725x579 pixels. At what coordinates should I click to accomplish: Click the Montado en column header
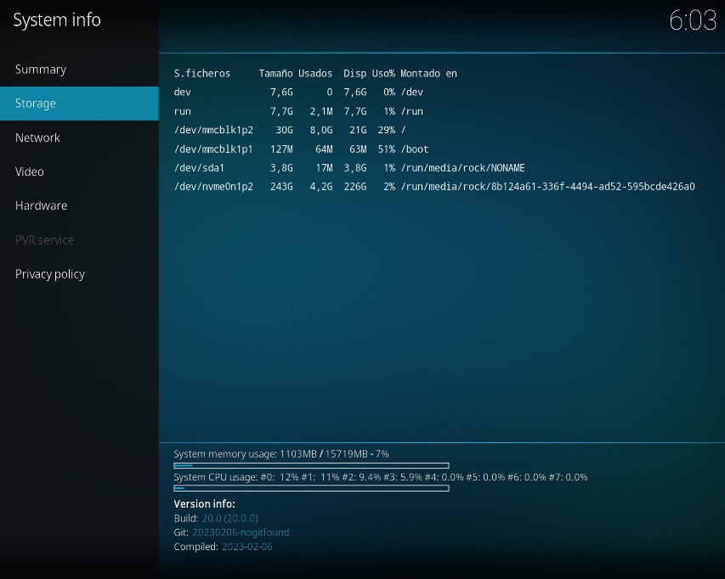click(x=428, y=73)
